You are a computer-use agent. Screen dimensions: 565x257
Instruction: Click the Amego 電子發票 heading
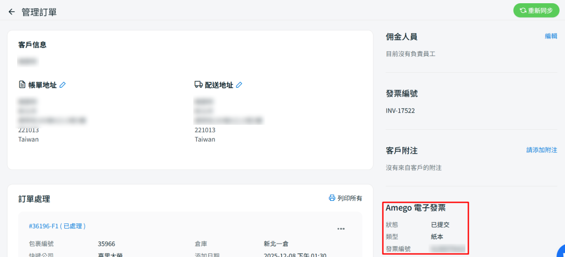[x=416, y=208]
